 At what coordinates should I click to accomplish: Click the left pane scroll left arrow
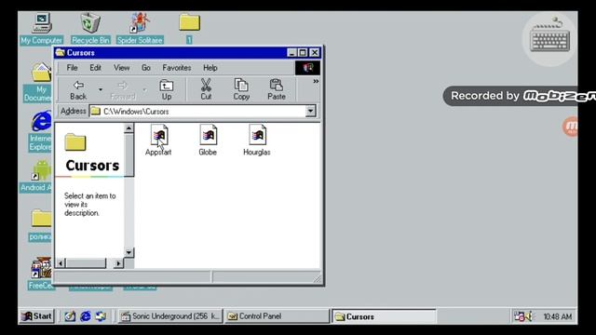(61, 262)
